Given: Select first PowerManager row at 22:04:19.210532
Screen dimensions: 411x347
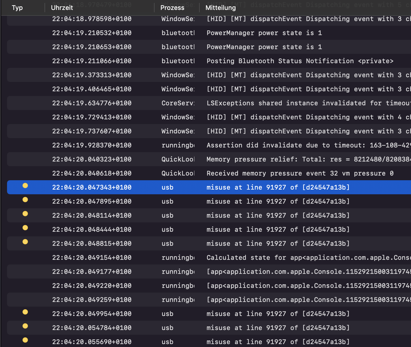Looking at the screenshot, I should (264, 33).
